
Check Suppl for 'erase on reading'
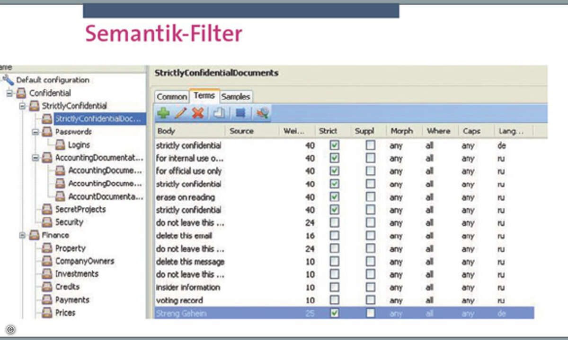click(371, 197)
